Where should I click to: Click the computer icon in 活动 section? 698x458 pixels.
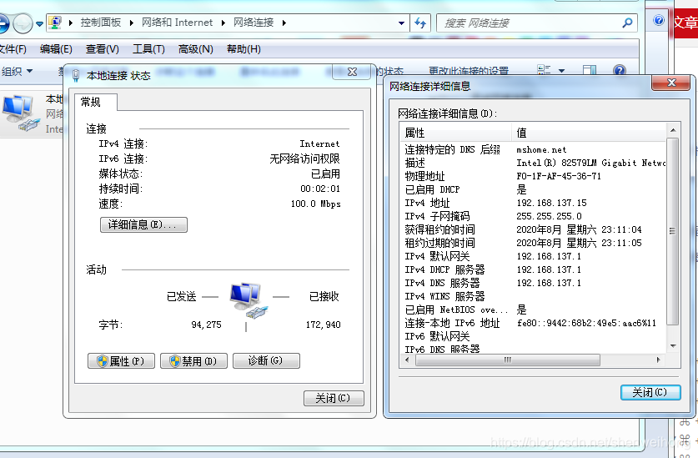pyautogui.click(x=248, y=300)
